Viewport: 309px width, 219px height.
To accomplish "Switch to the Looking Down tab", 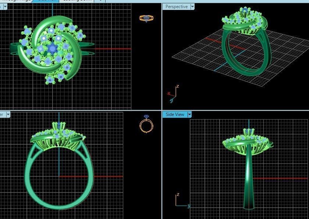I will pos(77,1).
